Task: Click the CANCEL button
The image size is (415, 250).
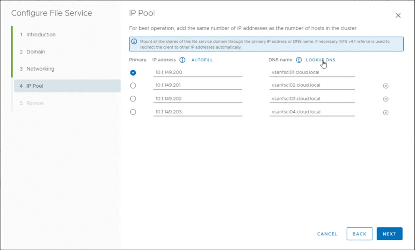Action: coord(327,234)
